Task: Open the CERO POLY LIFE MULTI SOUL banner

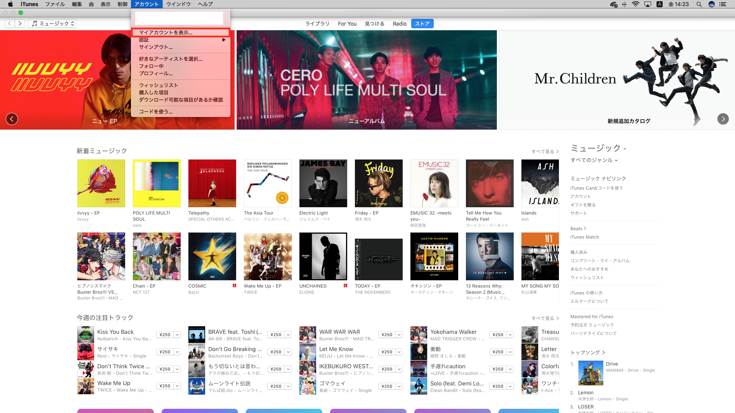Action: click(x=367, y=80)
